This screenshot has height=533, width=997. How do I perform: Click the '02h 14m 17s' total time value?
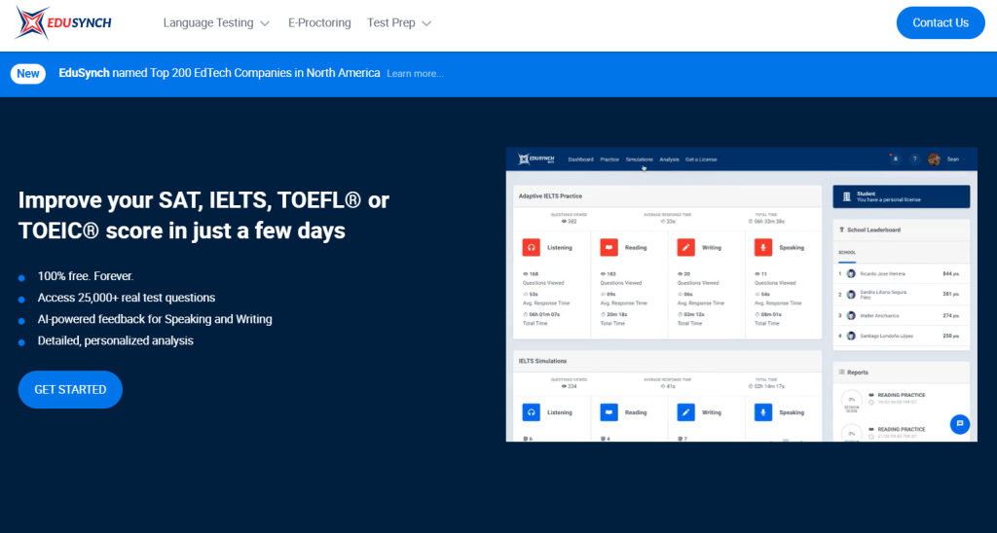[769, 386]
